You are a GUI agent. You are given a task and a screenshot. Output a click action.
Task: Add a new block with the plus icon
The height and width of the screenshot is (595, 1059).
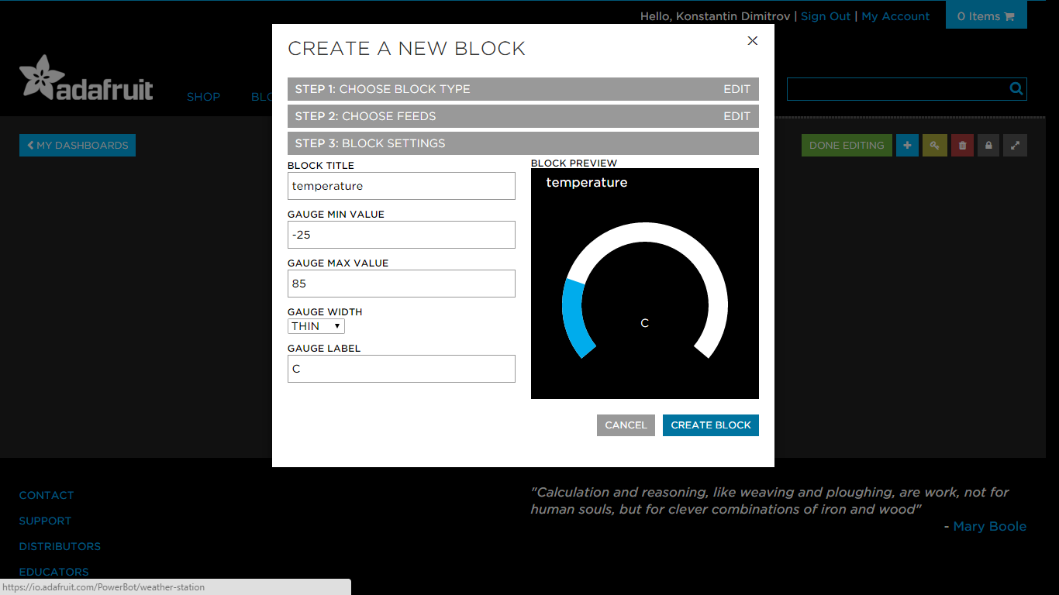click(907, 145)
